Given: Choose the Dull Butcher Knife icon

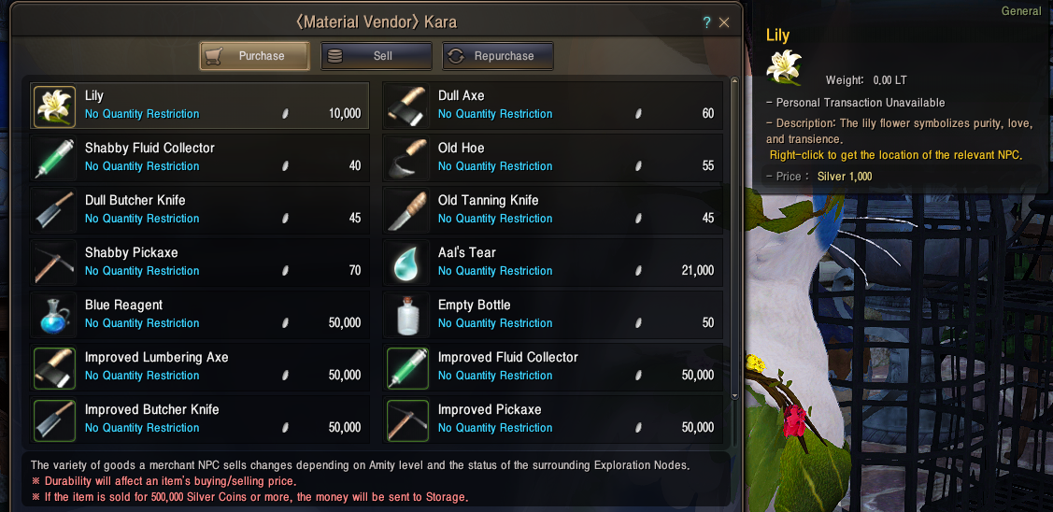Looking at the screenshot, I should [x=54, y=210].
